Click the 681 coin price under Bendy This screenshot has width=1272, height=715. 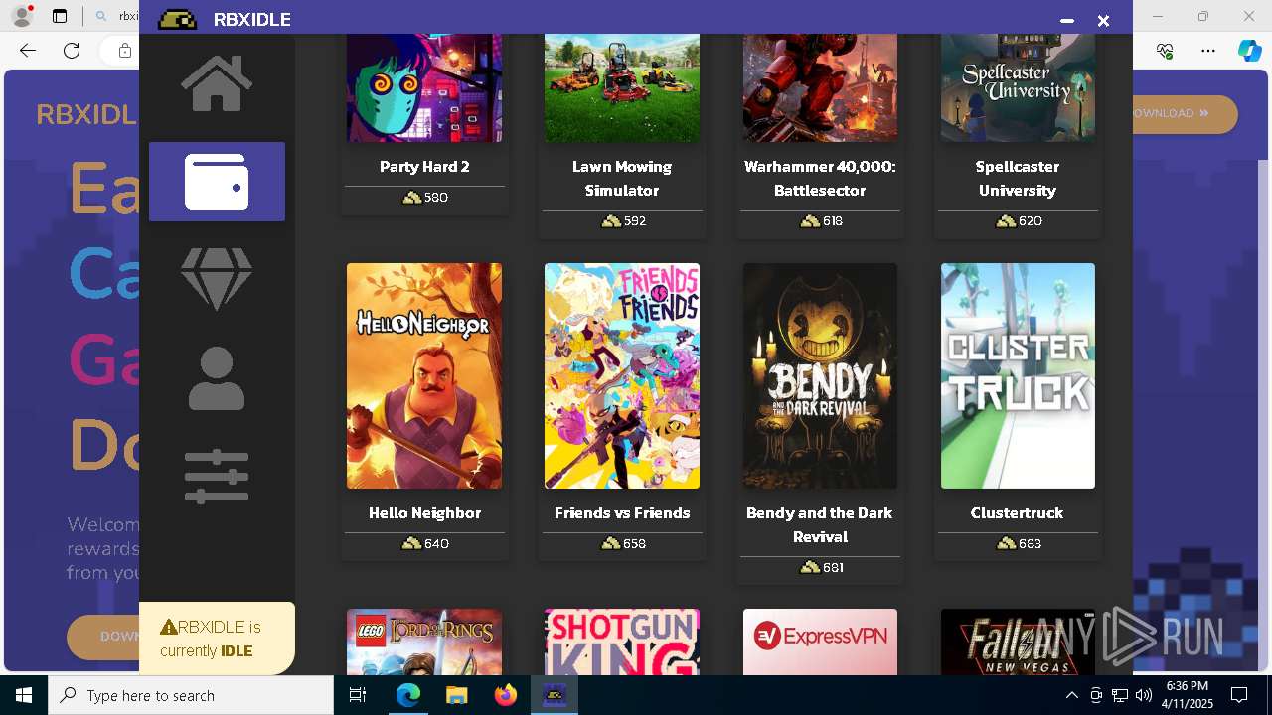coord(821,567)
